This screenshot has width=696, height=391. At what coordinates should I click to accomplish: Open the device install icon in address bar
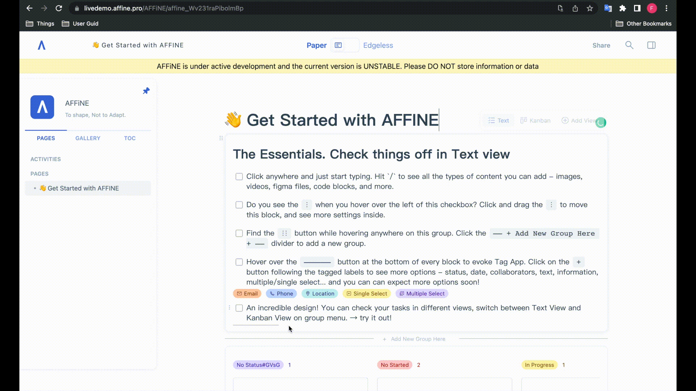[560, 8]
